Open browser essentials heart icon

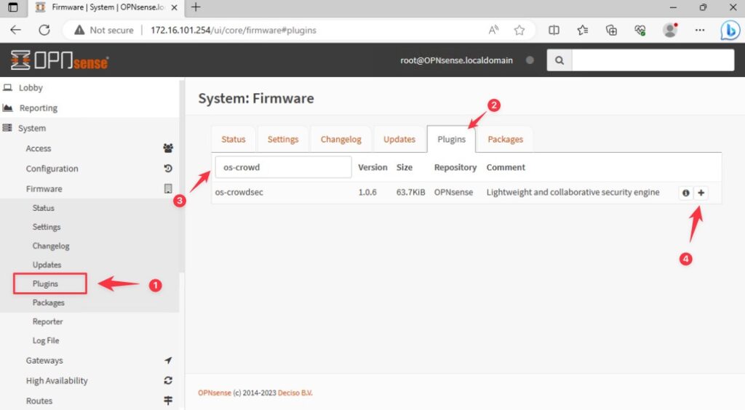(x=640, y=30)
